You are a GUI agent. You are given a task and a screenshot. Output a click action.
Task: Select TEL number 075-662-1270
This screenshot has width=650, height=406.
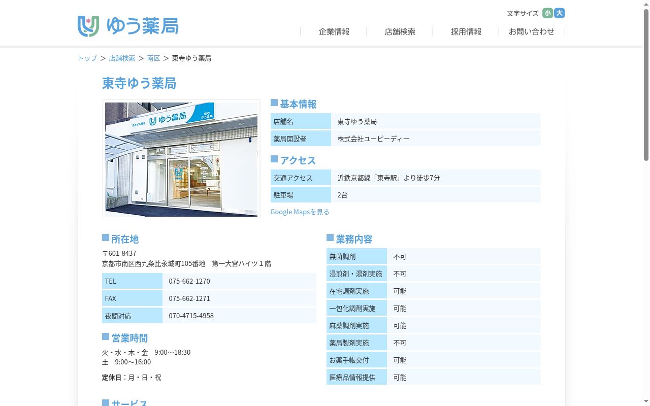click(189, 281)
